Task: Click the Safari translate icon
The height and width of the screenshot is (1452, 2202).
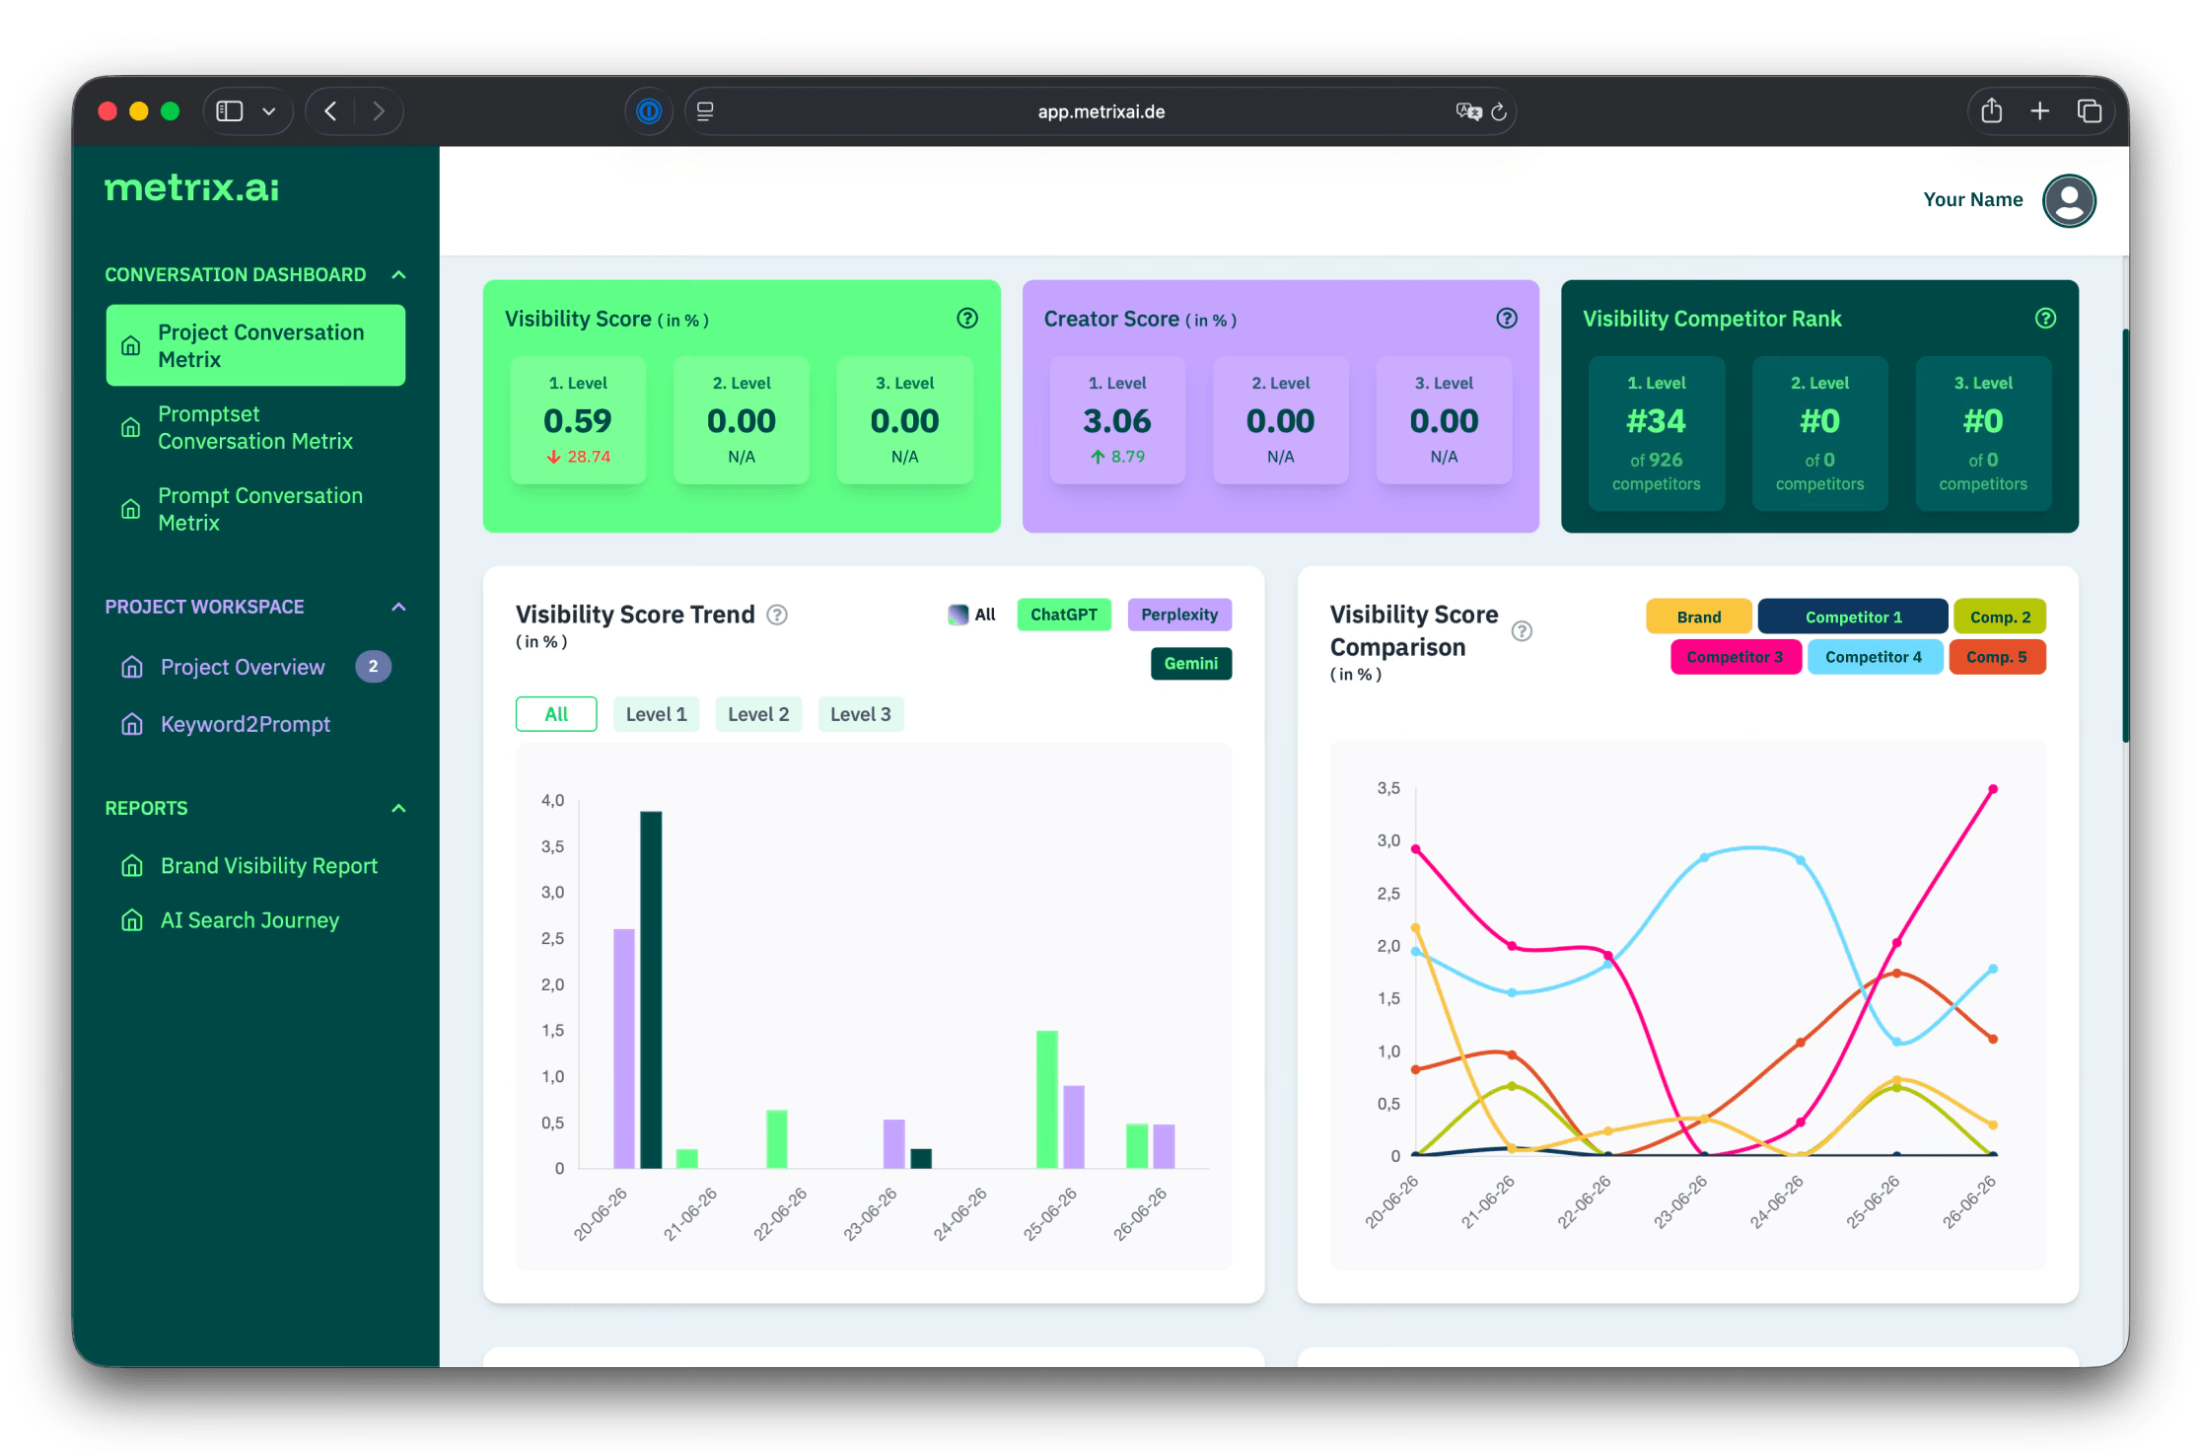Action: tap(1468, 111)
